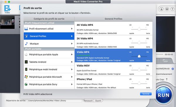Adjust the iPhone / iPad quality slider
Image resolution: width=176 pixels, height=107 pixels.
pos(139,83)
